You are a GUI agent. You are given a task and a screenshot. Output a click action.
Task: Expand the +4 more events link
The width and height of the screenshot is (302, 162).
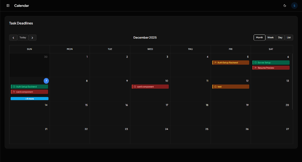pyautogui.click(x=29, y=99)
